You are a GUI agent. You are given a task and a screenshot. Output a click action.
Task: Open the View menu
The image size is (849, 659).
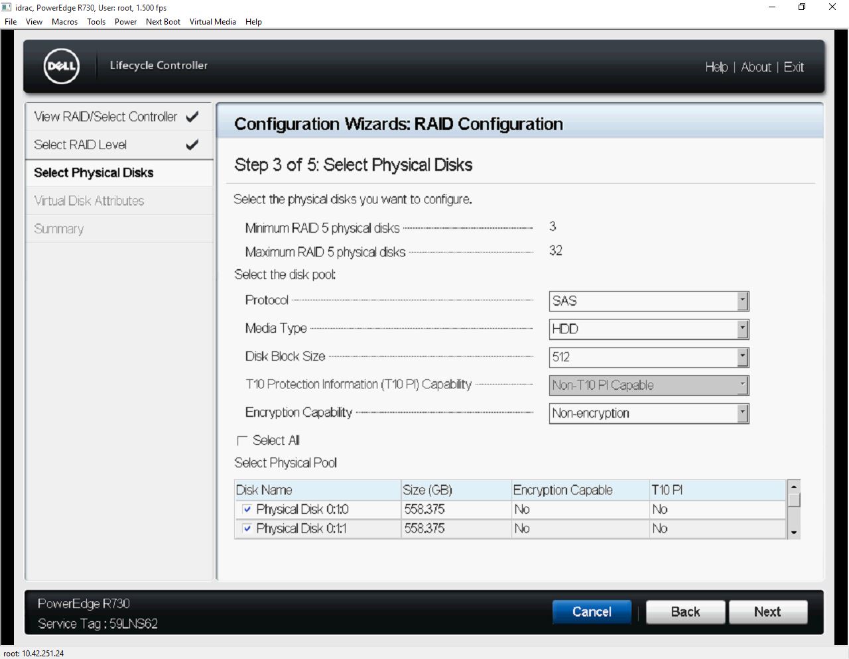click(x=34, y=21)
